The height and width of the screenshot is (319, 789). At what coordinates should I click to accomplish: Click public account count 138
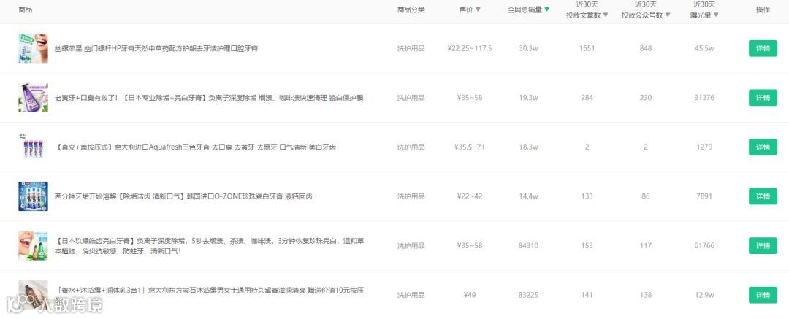pos(646,295)
